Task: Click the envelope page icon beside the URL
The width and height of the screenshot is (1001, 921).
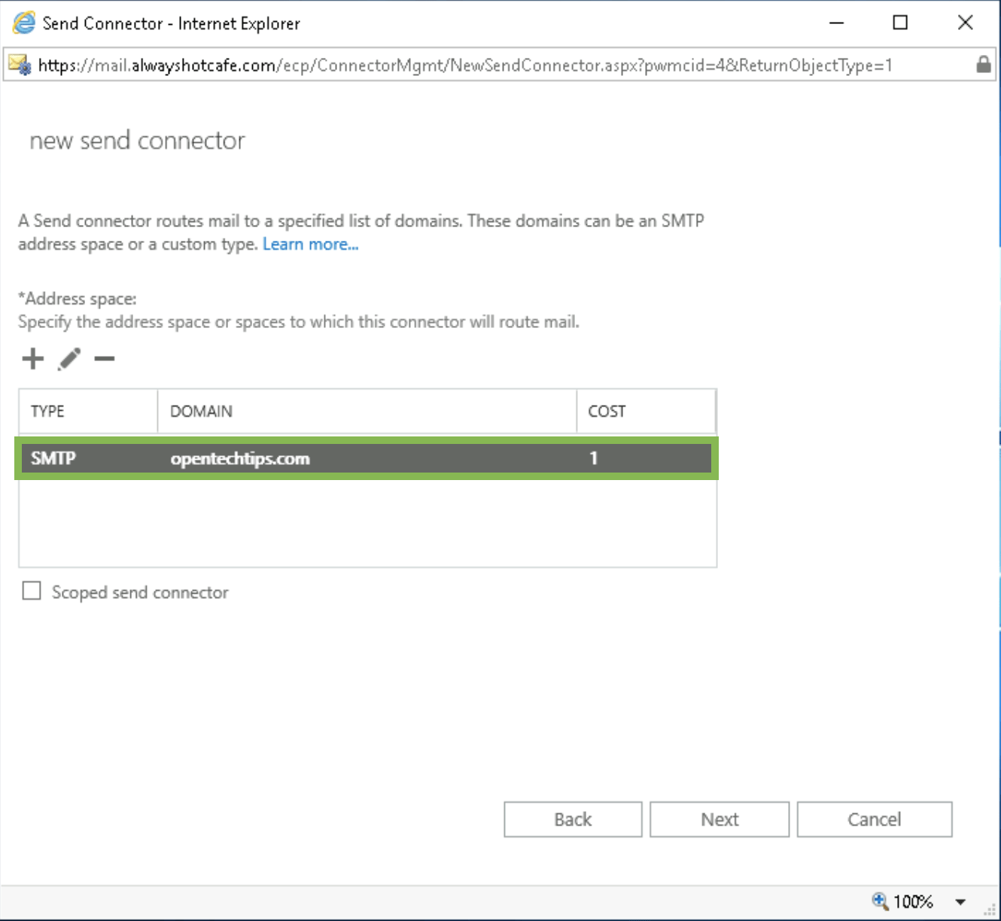Action: [x=19, y=65]
